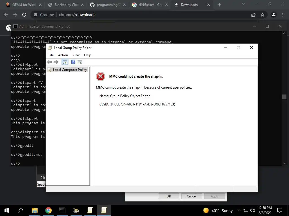Click the Cancel button in the dialog behind
Viewport: 289px width, 216px height.
(x=192, y=196)
